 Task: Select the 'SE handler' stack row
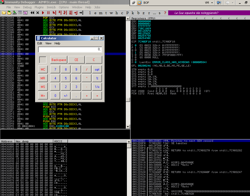(x=191, y=143)
